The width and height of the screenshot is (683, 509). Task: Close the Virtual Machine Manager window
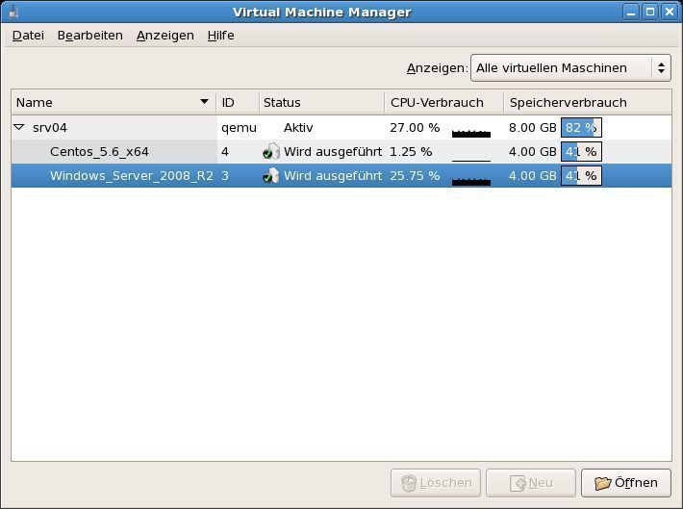pos(670,13)
